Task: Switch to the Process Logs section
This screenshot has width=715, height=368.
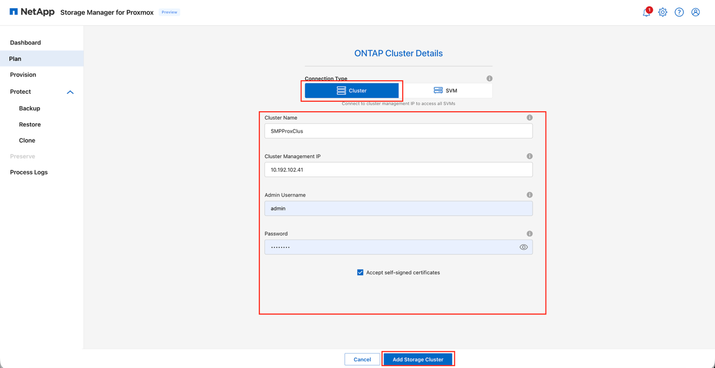Action: point(28,172)
